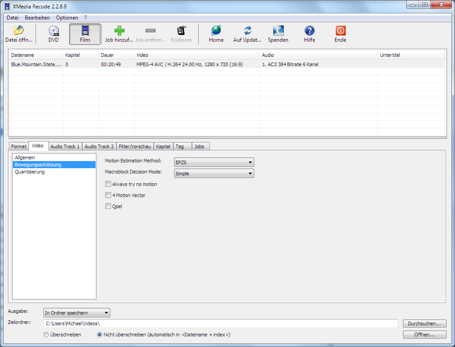The height and width of the screenshot is (347, 455).
Task: Minimize the XMedia Recode window
Action: tap(413, 5)
